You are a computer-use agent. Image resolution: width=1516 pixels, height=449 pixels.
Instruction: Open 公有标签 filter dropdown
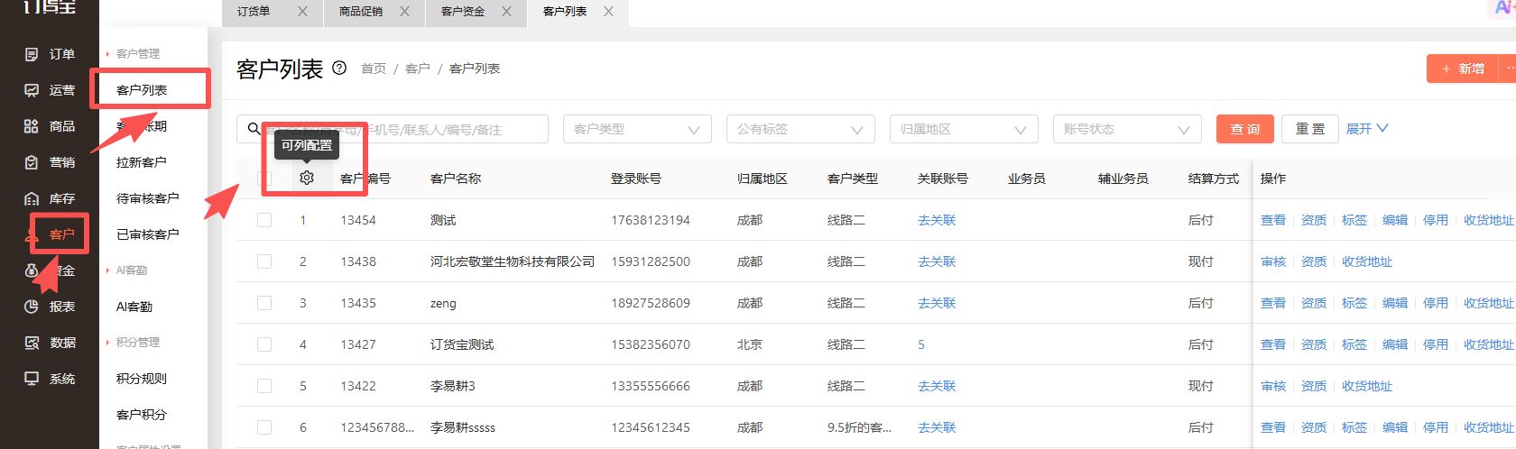pos(800,129)
